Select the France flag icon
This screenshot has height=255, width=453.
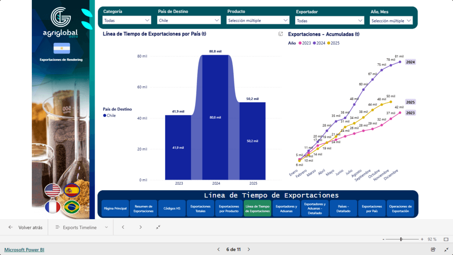[52, 207]
